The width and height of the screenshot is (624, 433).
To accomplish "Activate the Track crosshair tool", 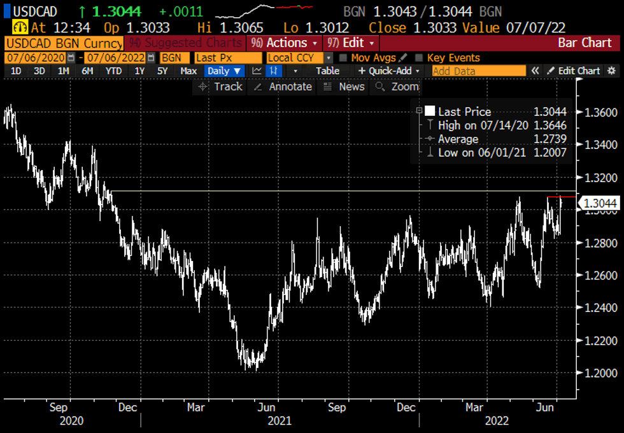I will point(220,87).
